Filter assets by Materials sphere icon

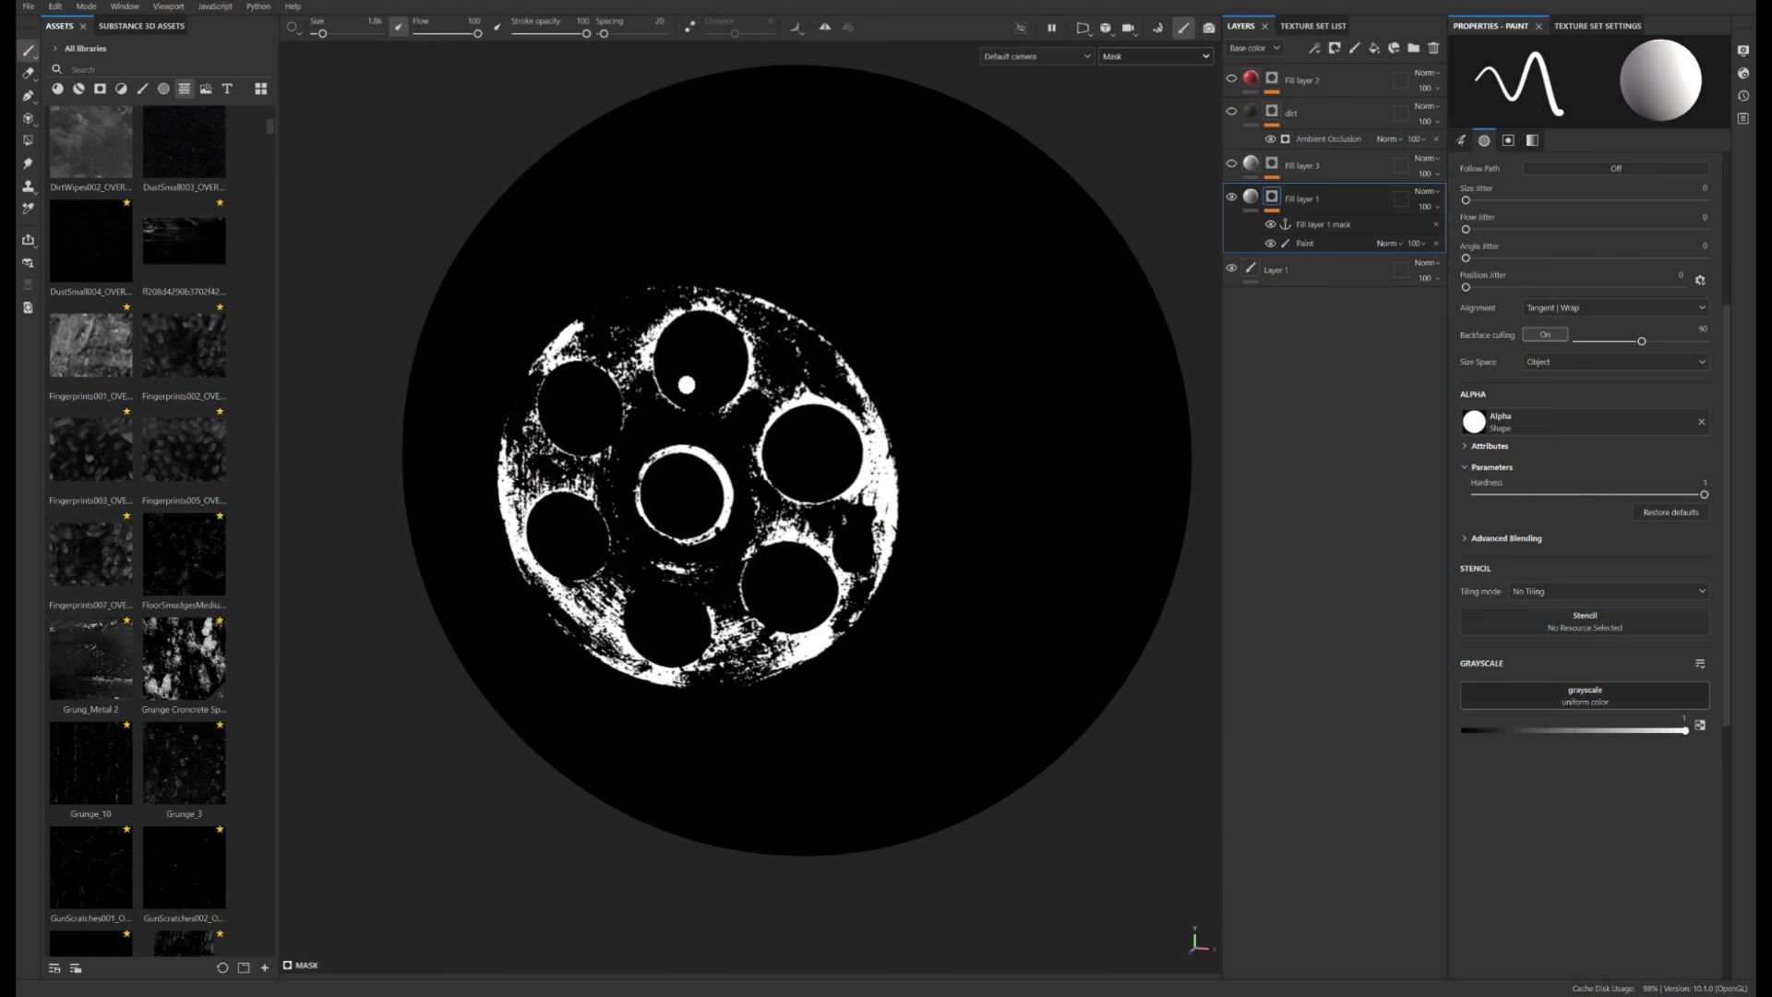(57, 89)
